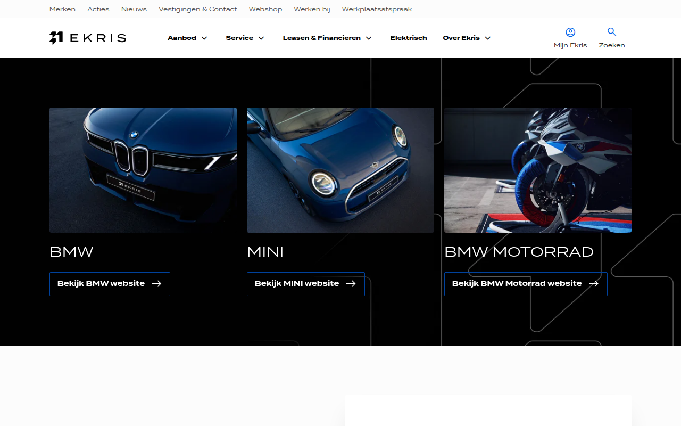Open the Leasen & Financieren menu label
Image resolution: width=681 pixels, height=426 pixels.
tap(322, 38)
